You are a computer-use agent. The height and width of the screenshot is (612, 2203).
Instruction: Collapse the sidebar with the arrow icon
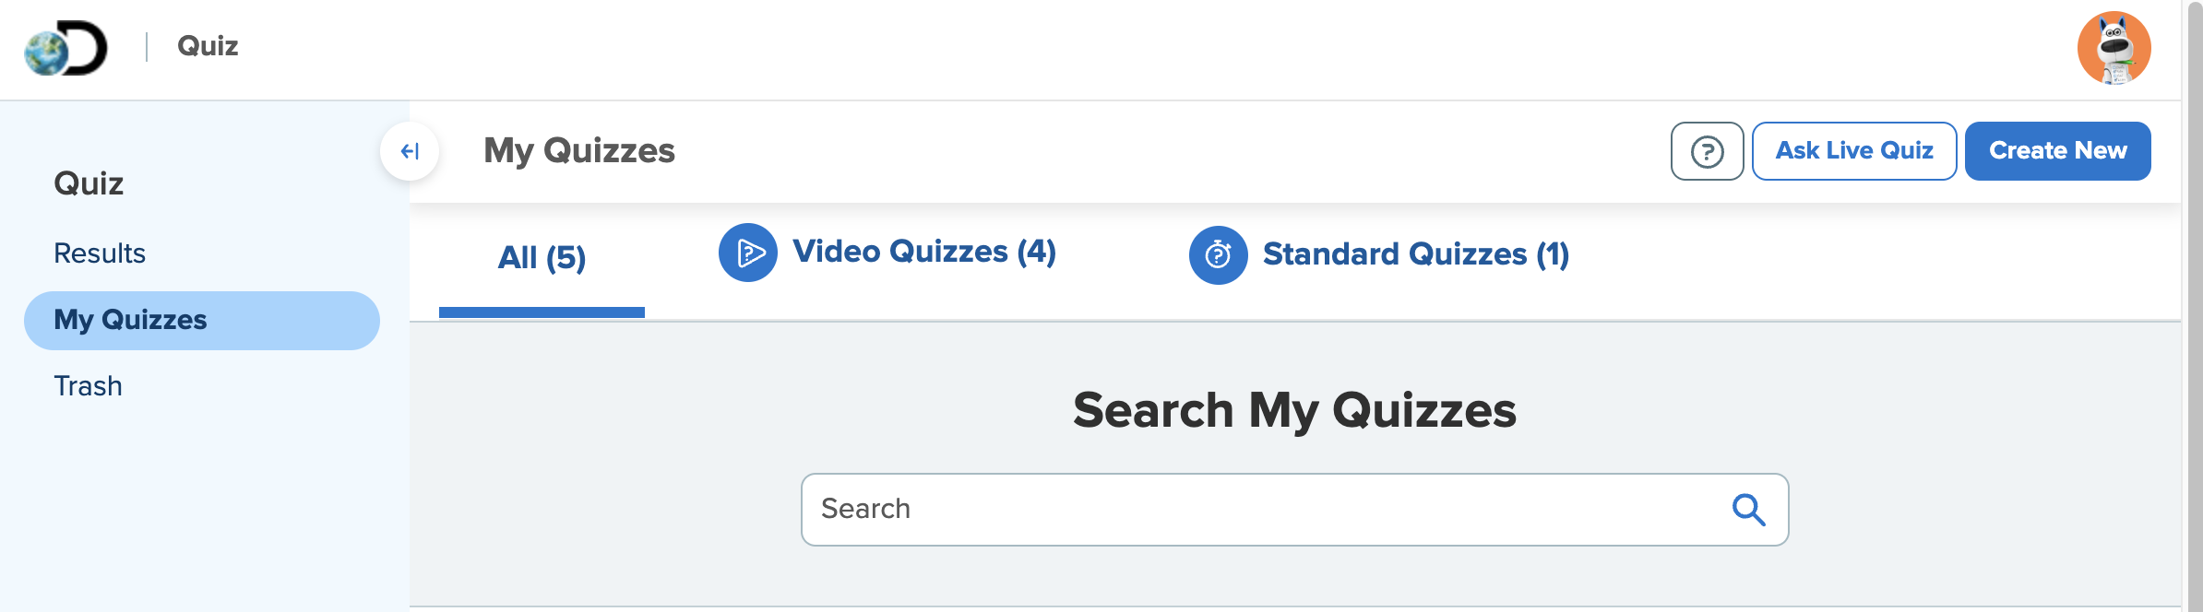410,150
